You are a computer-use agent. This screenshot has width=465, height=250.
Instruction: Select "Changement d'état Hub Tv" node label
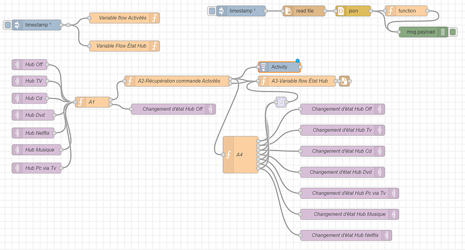pos(342,130)
